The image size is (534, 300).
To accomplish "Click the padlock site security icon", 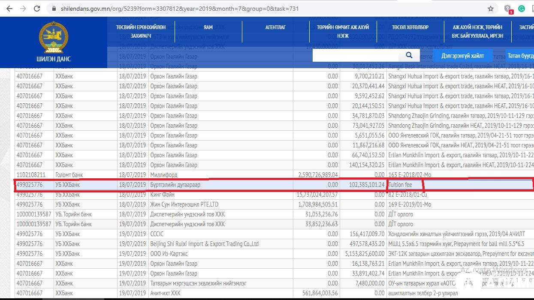I will tap(54, 9).
